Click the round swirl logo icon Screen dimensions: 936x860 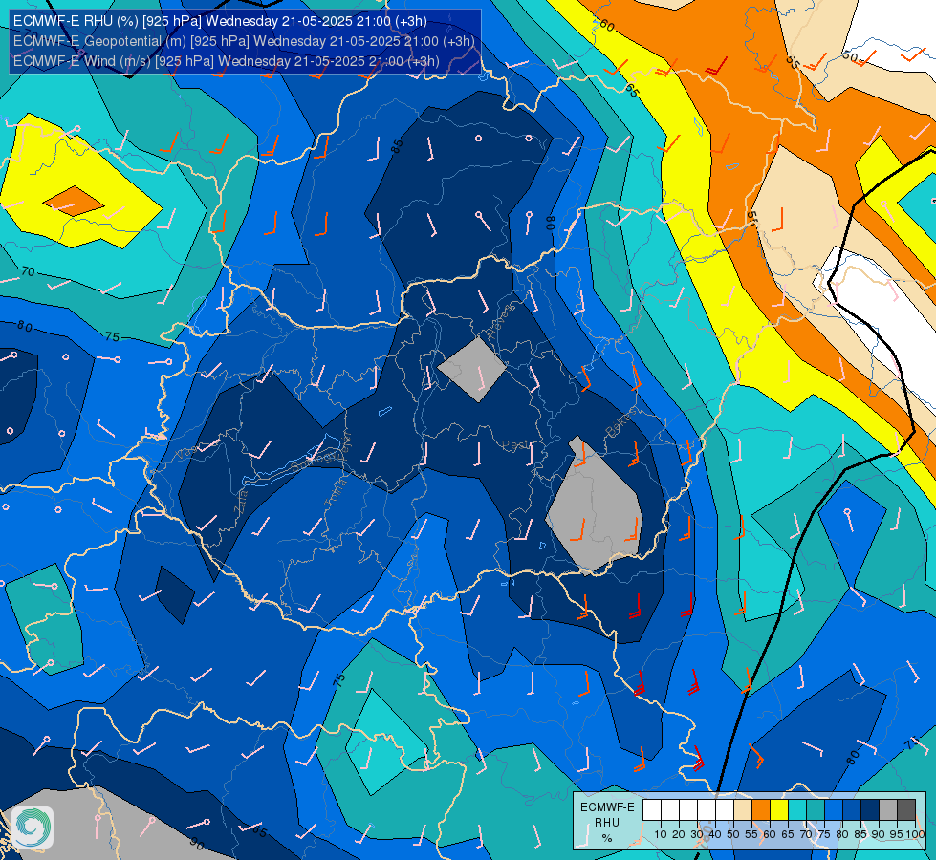point(33,828)
